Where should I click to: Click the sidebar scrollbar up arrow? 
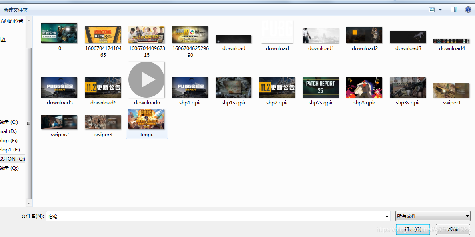(x=29, y=20)
